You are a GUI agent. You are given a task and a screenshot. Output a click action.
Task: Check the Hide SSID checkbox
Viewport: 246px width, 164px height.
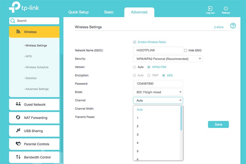(x=186, y=51)
